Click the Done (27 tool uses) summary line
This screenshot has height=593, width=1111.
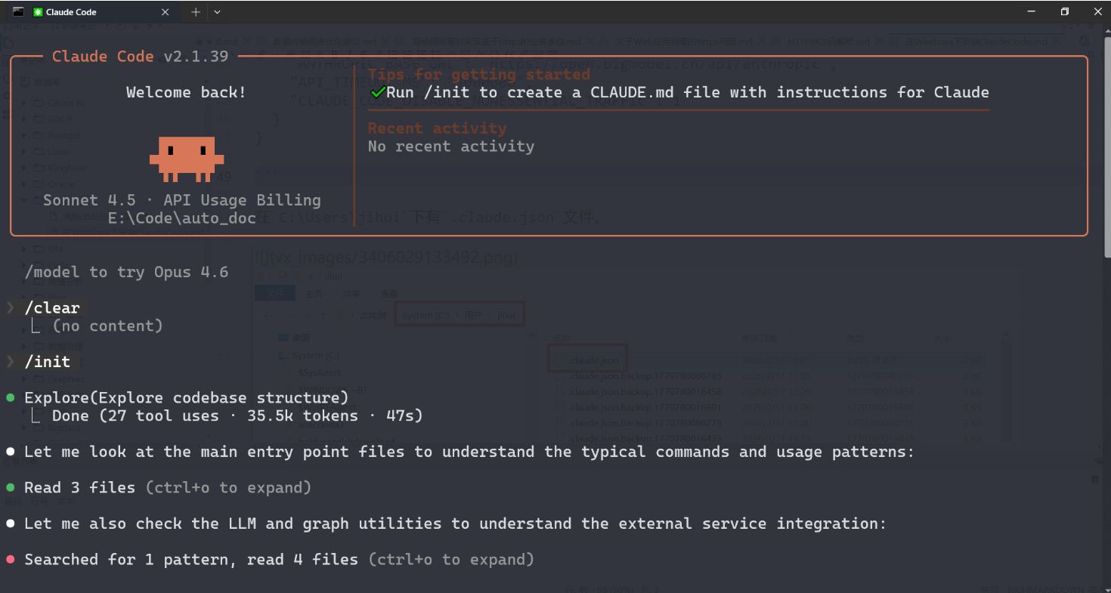237,415
